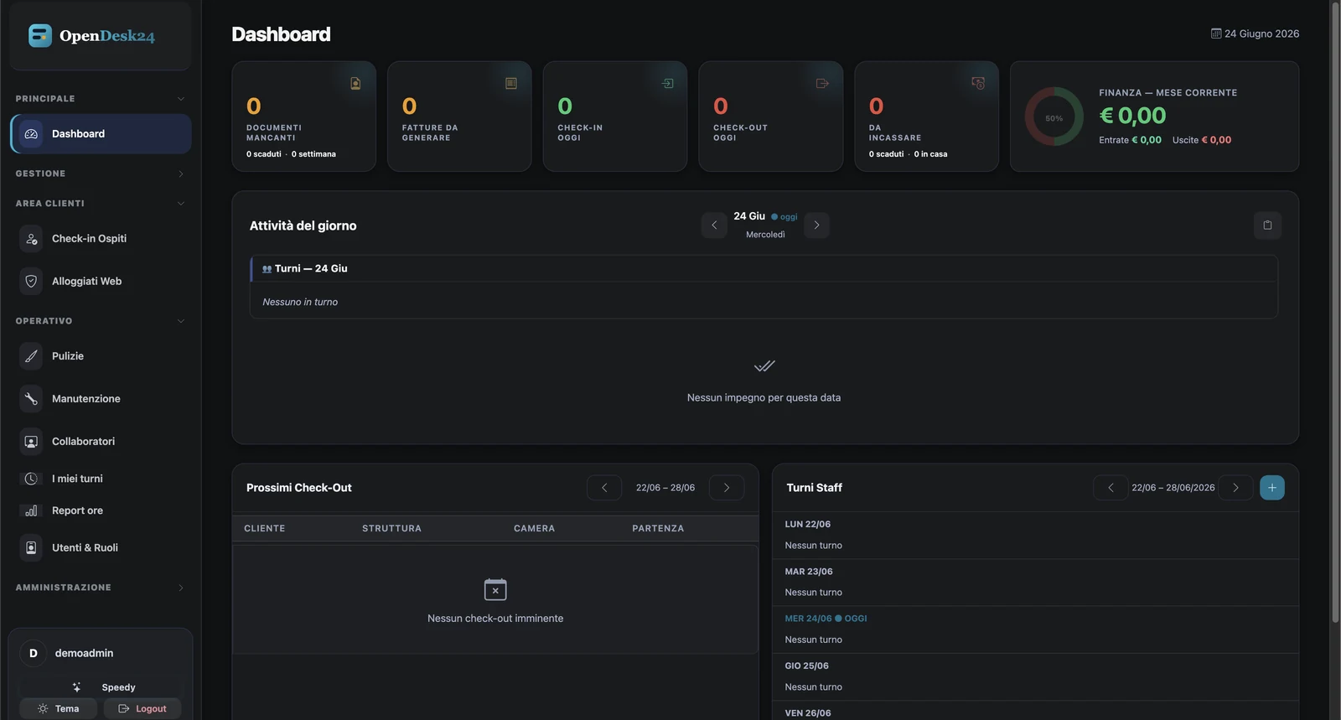Add a shift with the plus button

pyautogui.click(x=1271, y=488)
